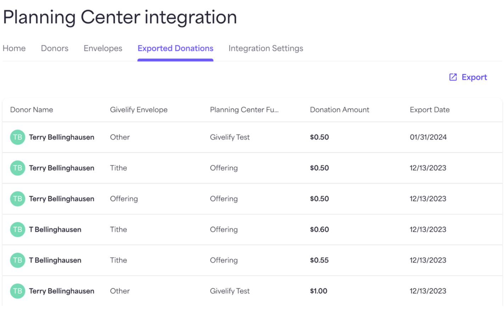504x310 pixels.
Task: Click the $0.50 amount in the Tithe row
Action: pyautogui.click(x=319, y=168)
